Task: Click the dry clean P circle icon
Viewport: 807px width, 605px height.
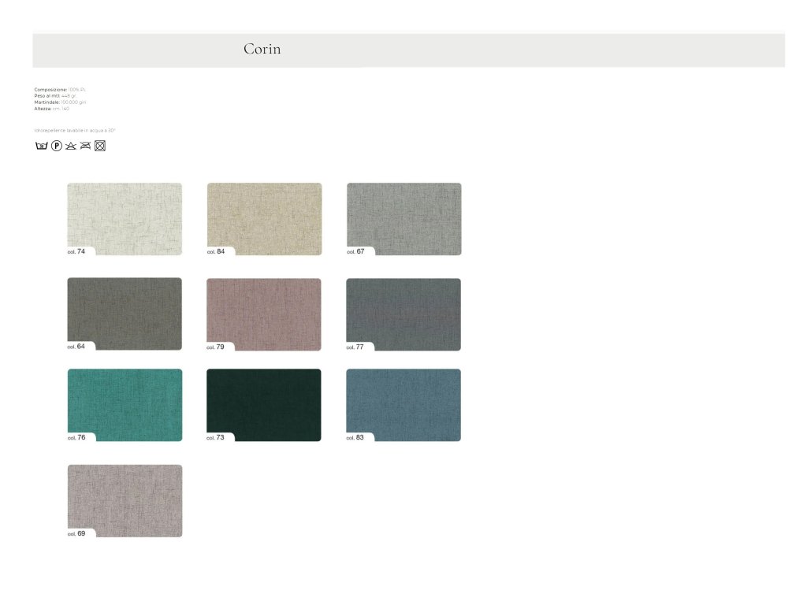Action: (57, 146)
